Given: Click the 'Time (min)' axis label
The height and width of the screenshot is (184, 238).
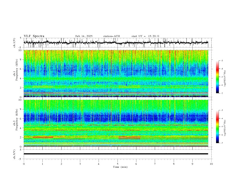Looking at the screenshot, I should point(120,167).
